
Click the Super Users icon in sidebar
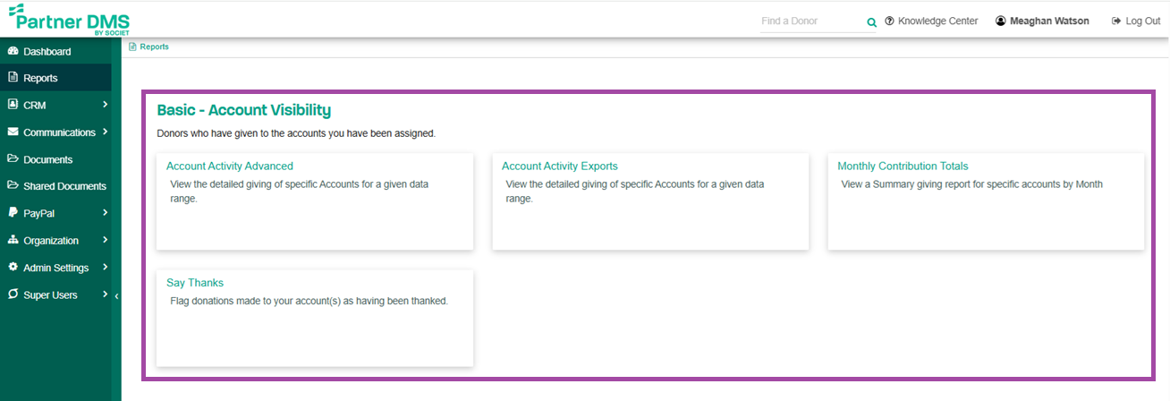(13, 294)
